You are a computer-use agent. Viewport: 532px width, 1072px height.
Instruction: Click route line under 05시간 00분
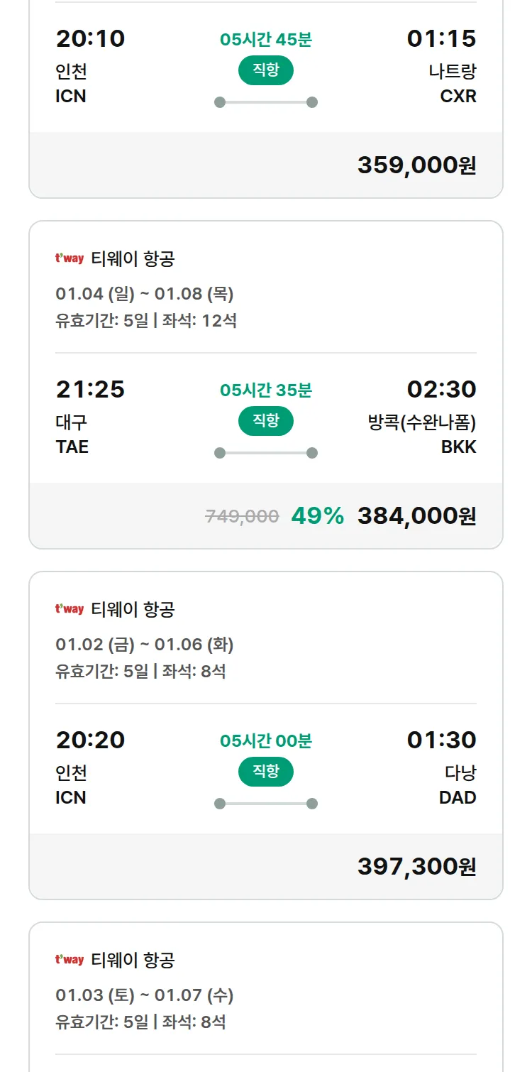[265, 804]
